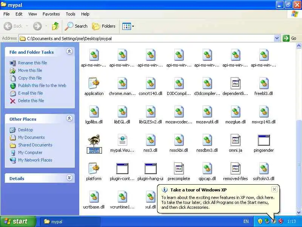Select the mozglue.dll file icon
This screenshot has height=227, width=302.
[235, 112]
